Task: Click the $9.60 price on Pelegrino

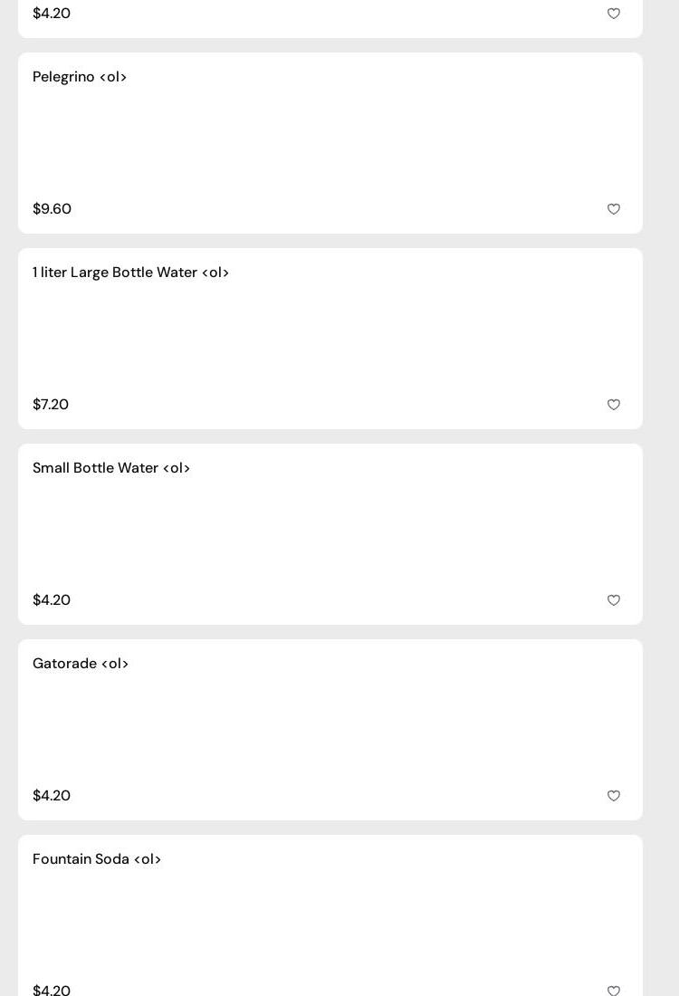Action: click(x=52, y=209)
